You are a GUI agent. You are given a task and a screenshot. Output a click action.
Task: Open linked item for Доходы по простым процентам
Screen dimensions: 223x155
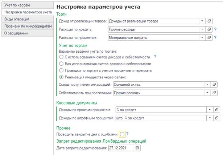pyautogui.click(x=216, y=110)
